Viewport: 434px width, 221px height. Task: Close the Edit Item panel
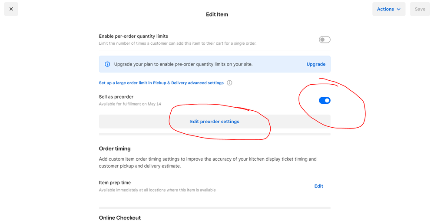tap(11, 9)
